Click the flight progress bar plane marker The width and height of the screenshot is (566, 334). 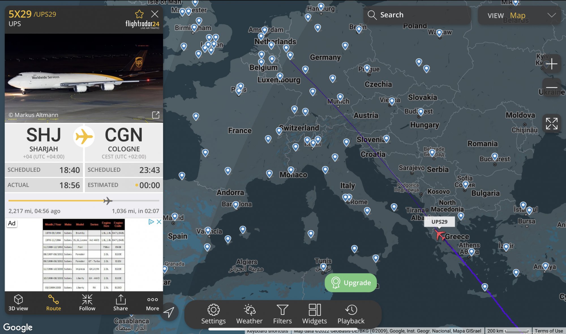click(x=108, y=201)
